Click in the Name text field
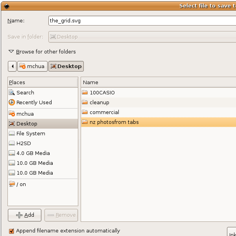 [x=142, y=21]
